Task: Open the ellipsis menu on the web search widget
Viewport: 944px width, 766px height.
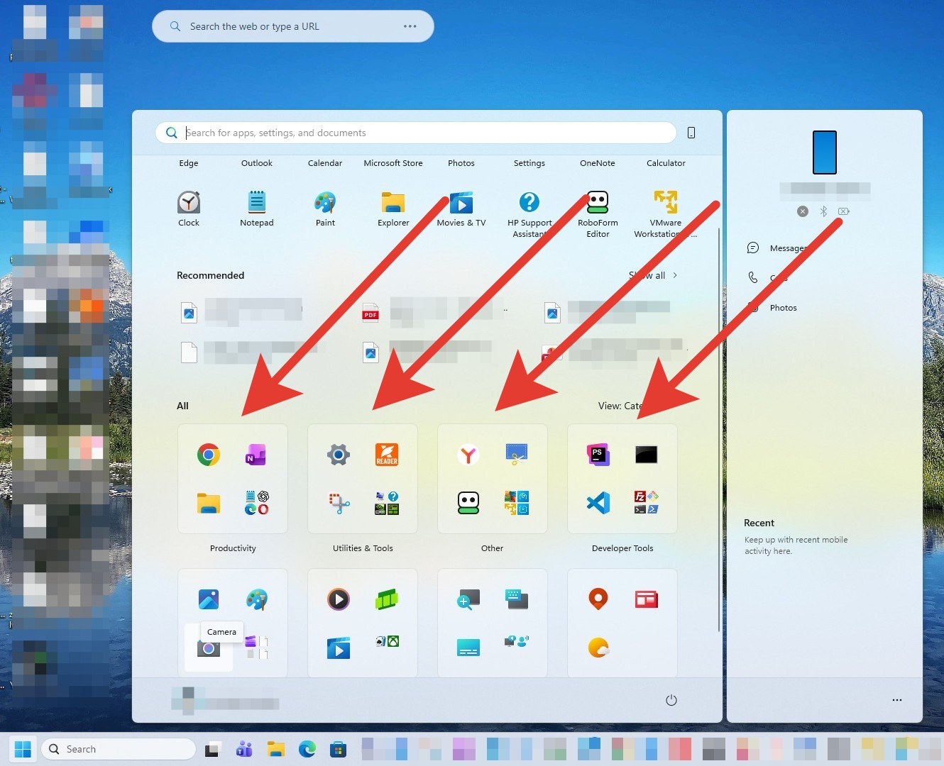Action: click(x=410, y=26)
